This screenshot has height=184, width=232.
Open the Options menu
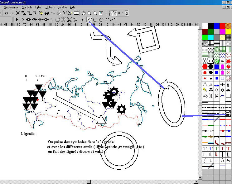tap(50, 7)
